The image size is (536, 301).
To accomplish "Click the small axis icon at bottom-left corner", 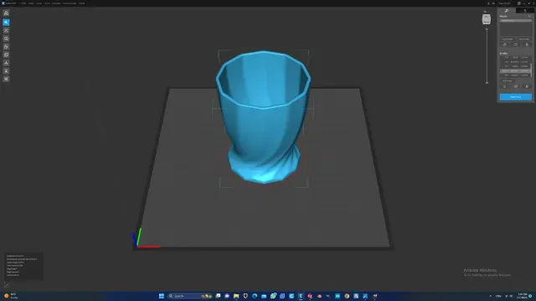I will pyautogui.click(x=6, y=284).
